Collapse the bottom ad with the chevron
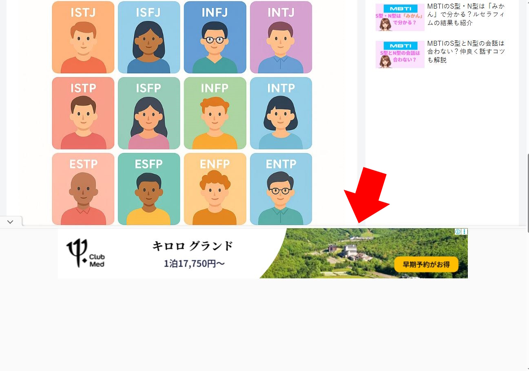 click(11, 222)
